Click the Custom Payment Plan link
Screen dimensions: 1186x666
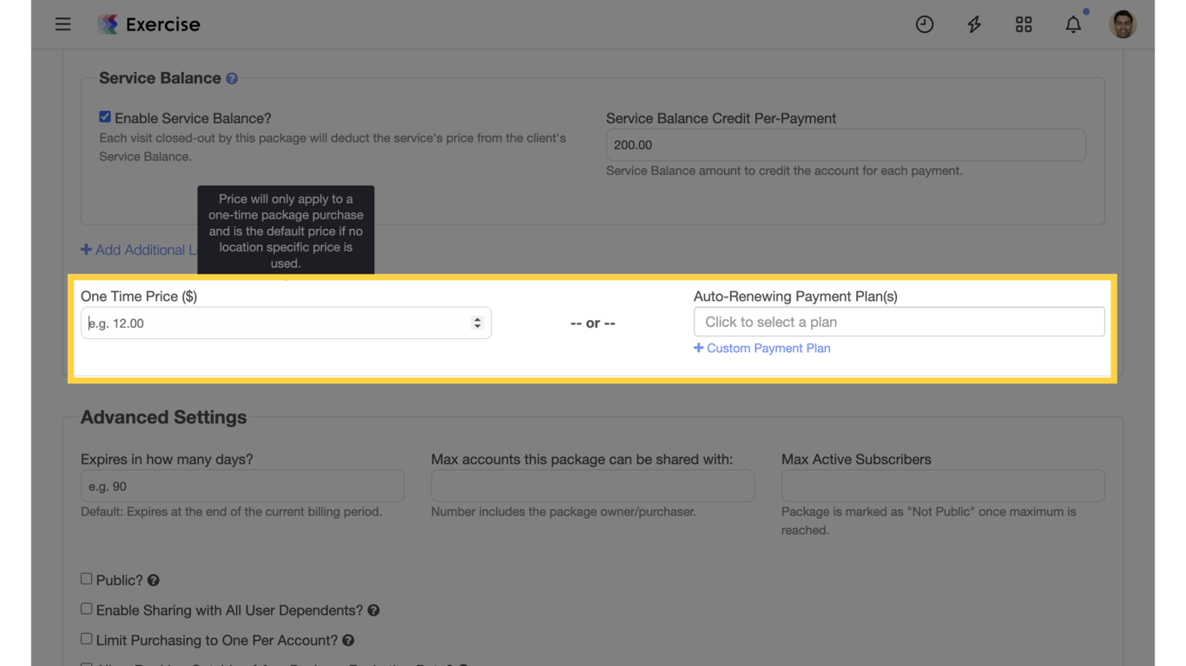762,348
